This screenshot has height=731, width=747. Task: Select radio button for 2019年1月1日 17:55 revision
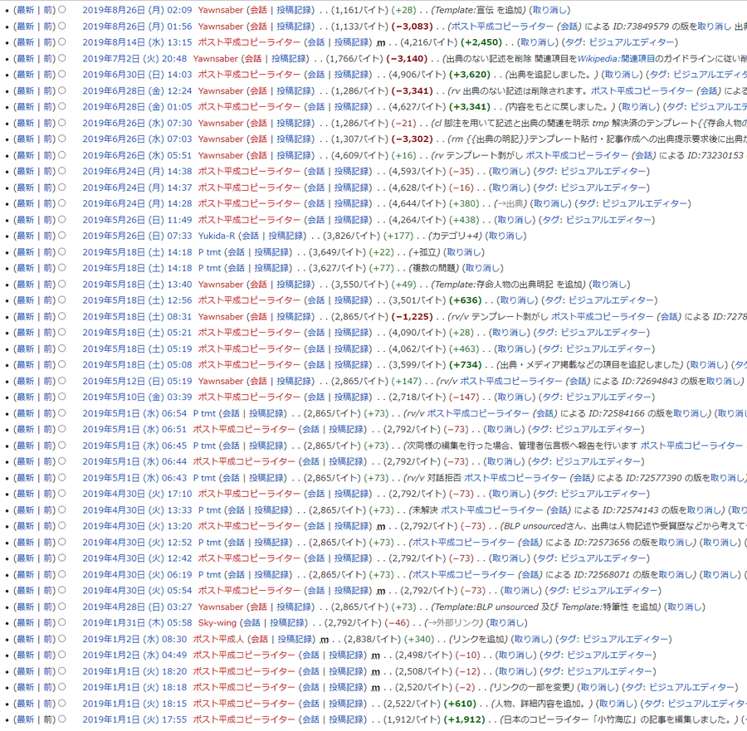[x=62, y=719]
